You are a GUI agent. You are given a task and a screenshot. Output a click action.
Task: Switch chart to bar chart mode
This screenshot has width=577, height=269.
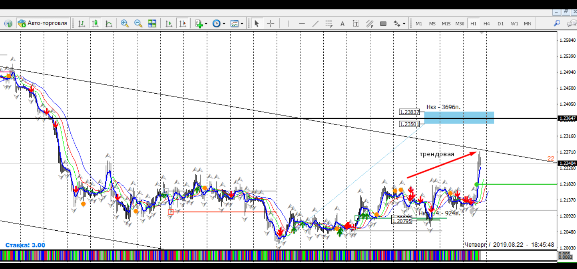point(81,24)
